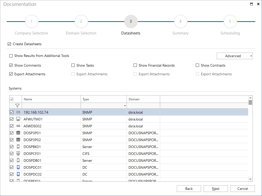This screenshot has width=262, height=196.
Task: Uncheck the row checkbox for DOSPDC02
Action: 12,174
